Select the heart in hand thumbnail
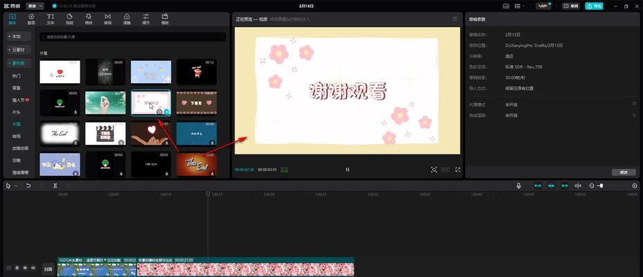This screenshot has width=643, height=277. click(151, 134)
